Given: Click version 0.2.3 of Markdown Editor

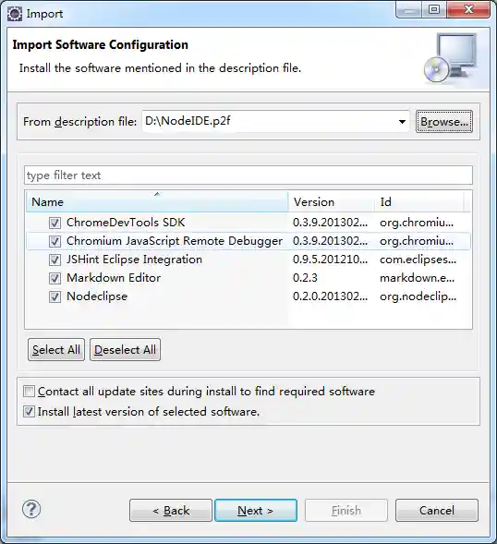Looking at the screenshot, I should click(305, 278).
